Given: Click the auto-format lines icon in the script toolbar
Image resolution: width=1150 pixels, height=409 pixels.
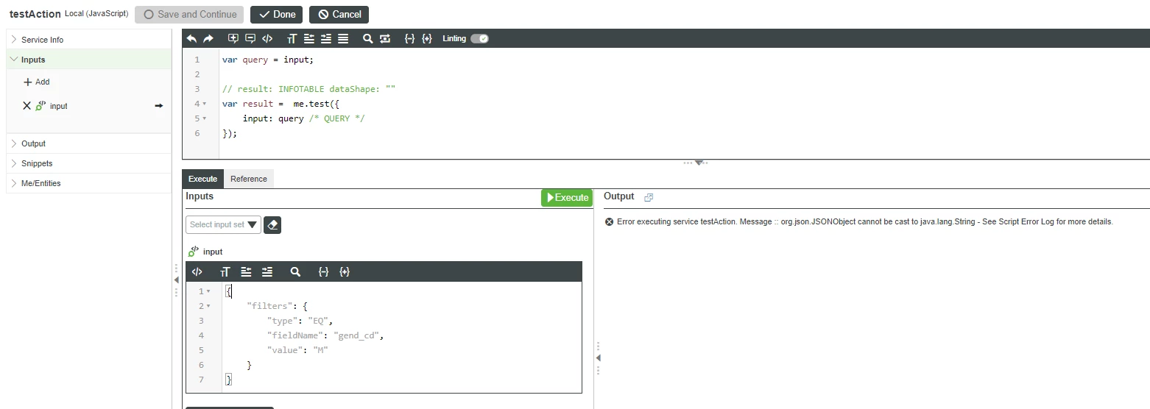Looking at the screenshot, I should [343, 39].
